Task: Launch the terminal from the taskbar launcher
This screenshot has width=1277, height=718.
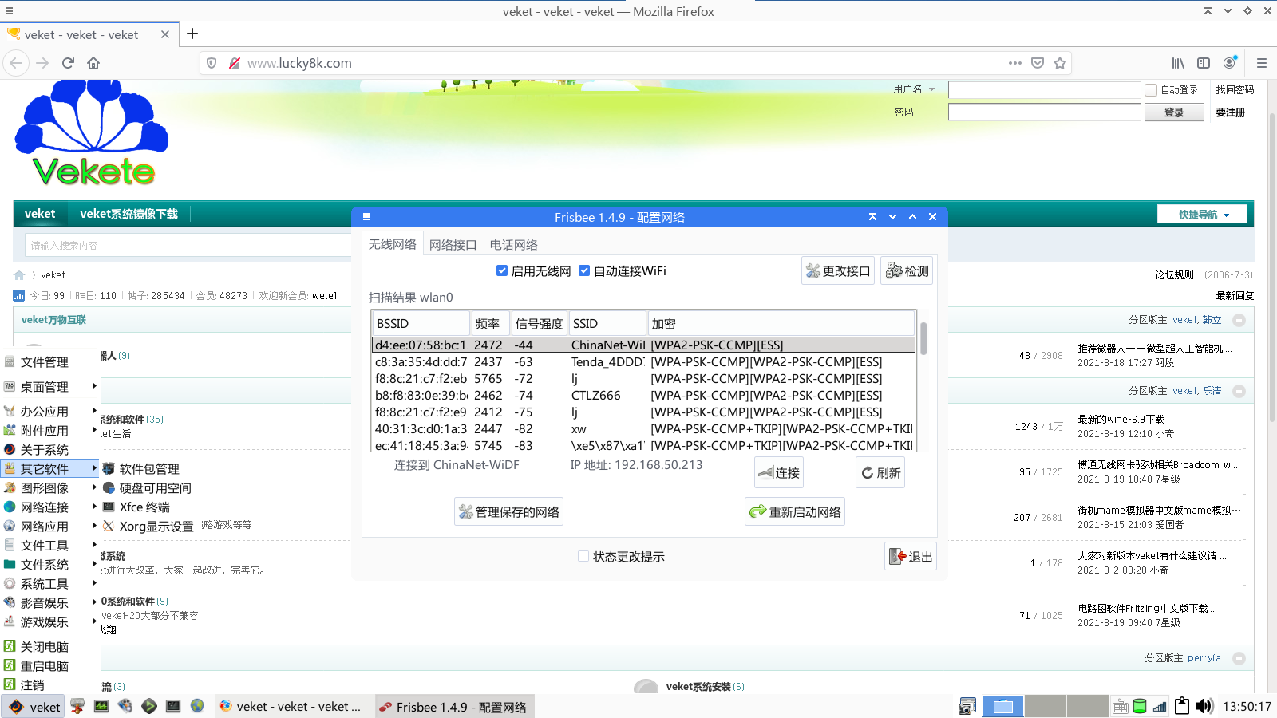Action: 173,706
